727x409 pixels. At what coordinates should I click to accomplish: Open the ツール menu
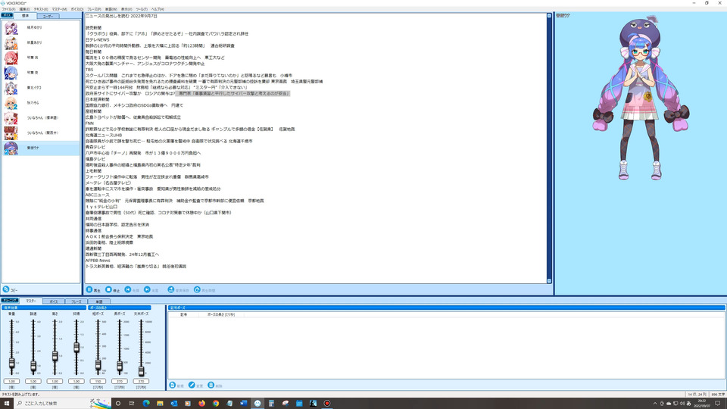(142, 9)
